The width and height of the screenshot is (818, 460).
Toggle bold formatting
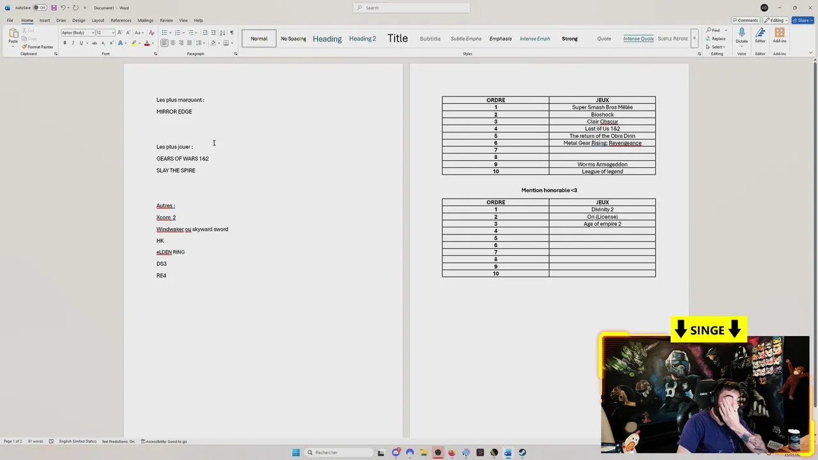click(65, 43)
